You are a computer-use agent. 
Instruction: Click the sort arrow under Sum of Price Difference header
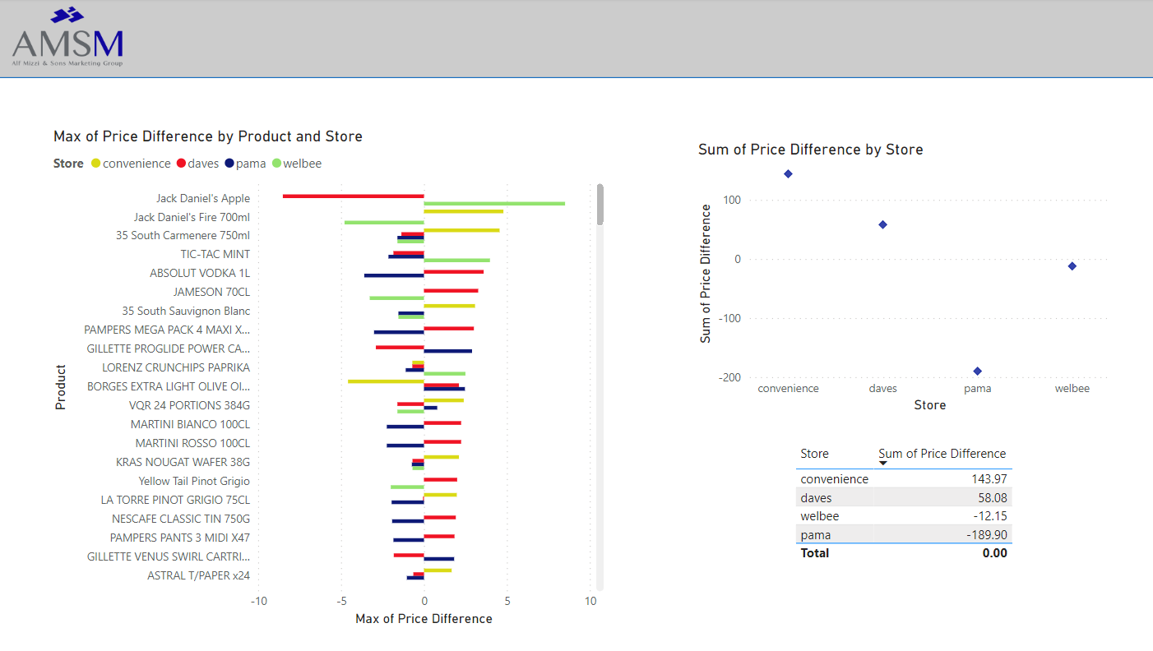click(x=883, y=463)
